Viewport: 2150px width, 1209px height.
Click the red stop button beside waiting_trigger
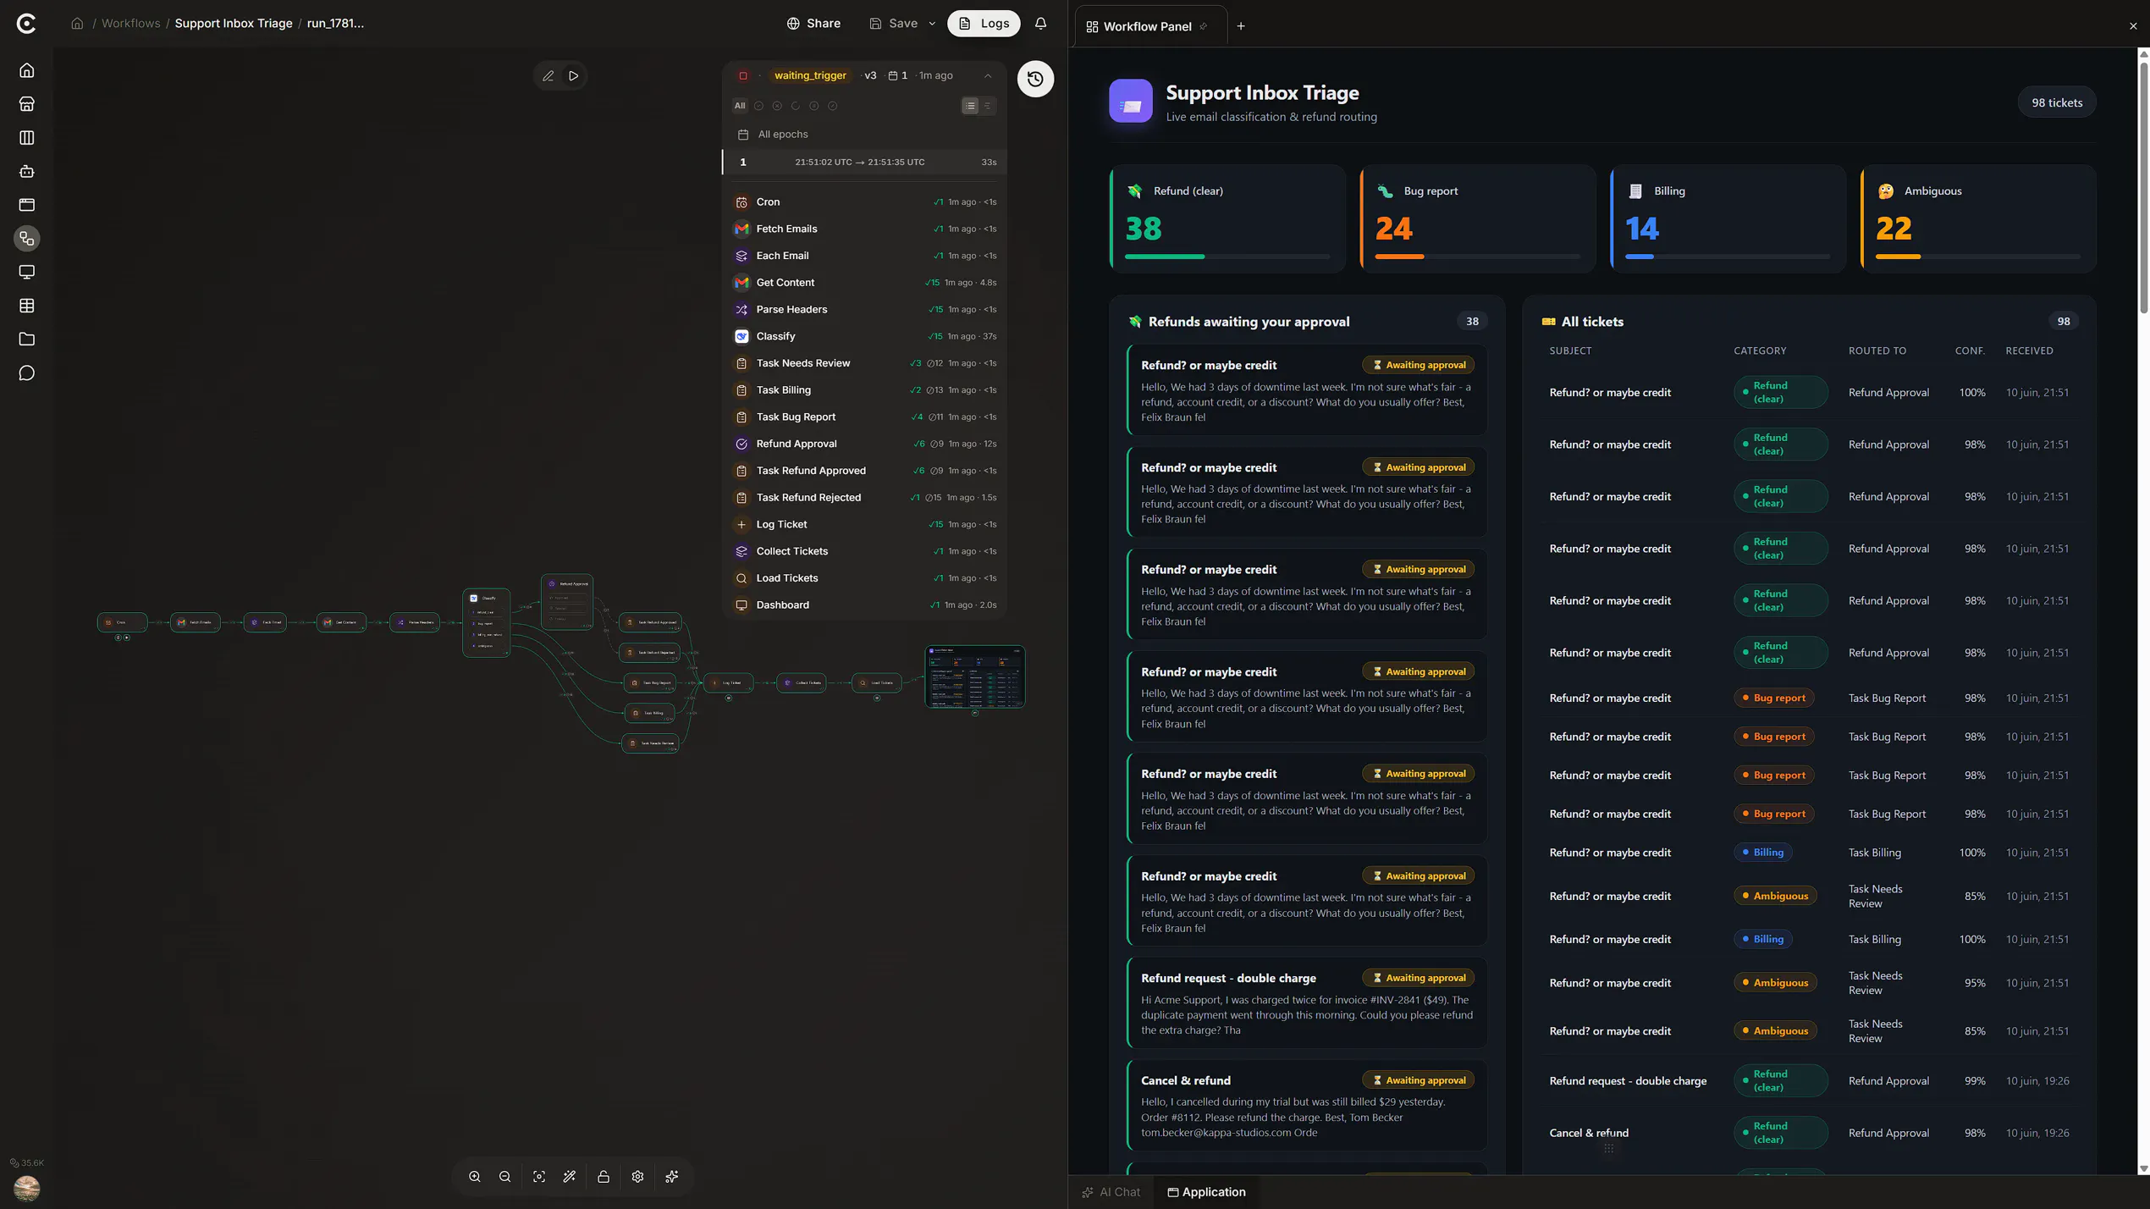[x=743, y=75]
